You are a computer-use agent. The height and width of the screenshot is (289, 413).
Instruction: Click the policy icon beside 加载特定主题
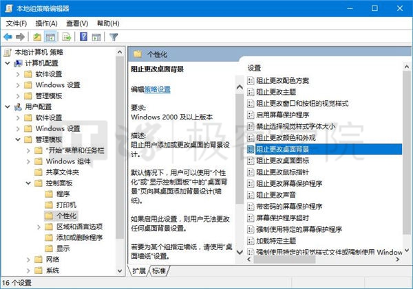pos(251,241)
